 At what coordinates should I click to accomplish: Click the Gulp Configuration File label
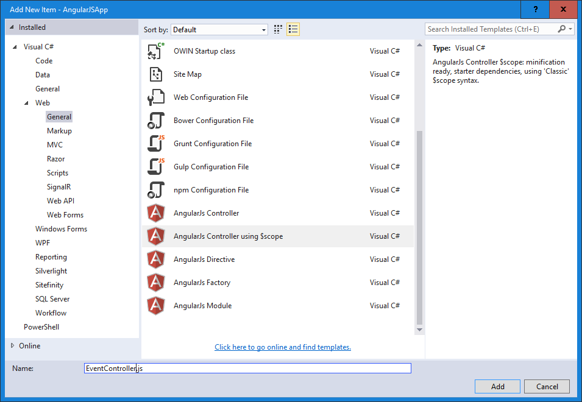pos(211,167)
